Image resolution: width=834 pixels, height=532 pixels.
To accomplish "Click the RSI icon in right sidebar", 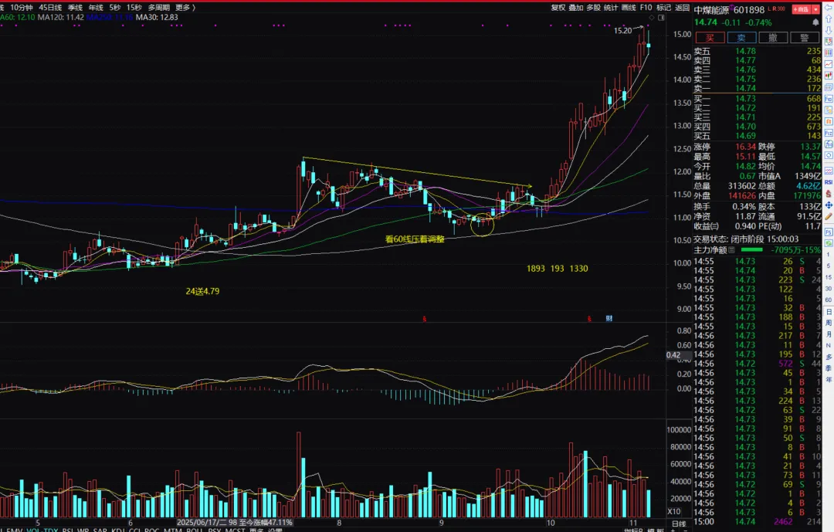I will (829, 182).
